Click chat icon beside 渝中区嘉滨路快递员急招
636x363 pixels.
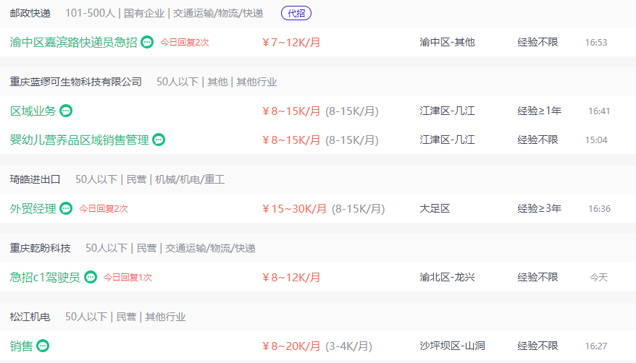[147, 42]
